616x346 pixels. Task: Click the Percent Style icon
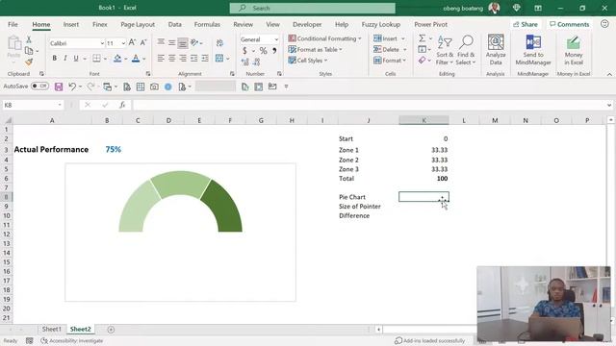point(263,51)
